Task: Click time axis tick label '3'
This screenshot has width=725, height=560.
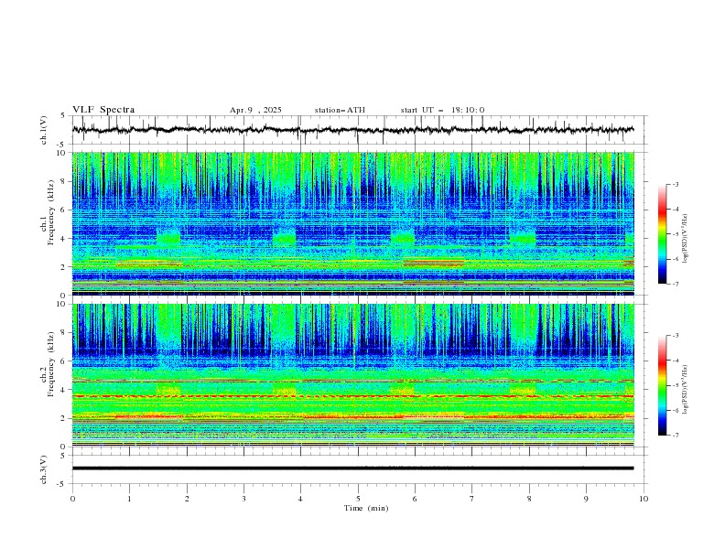Action: click(243, 499)
